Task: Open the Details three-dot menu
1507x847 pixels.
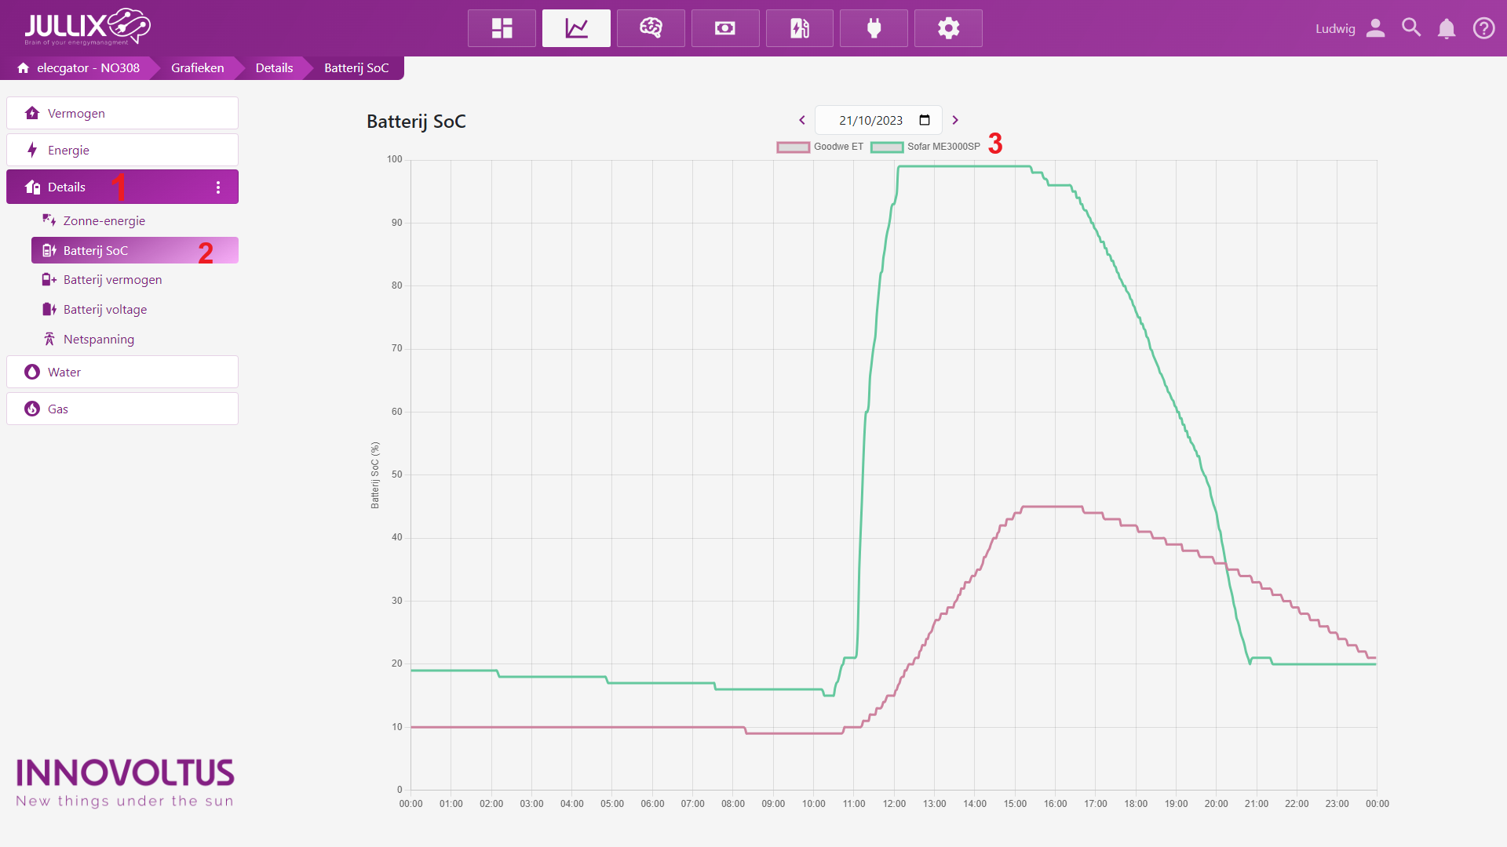Action: [x=218, y=187]
